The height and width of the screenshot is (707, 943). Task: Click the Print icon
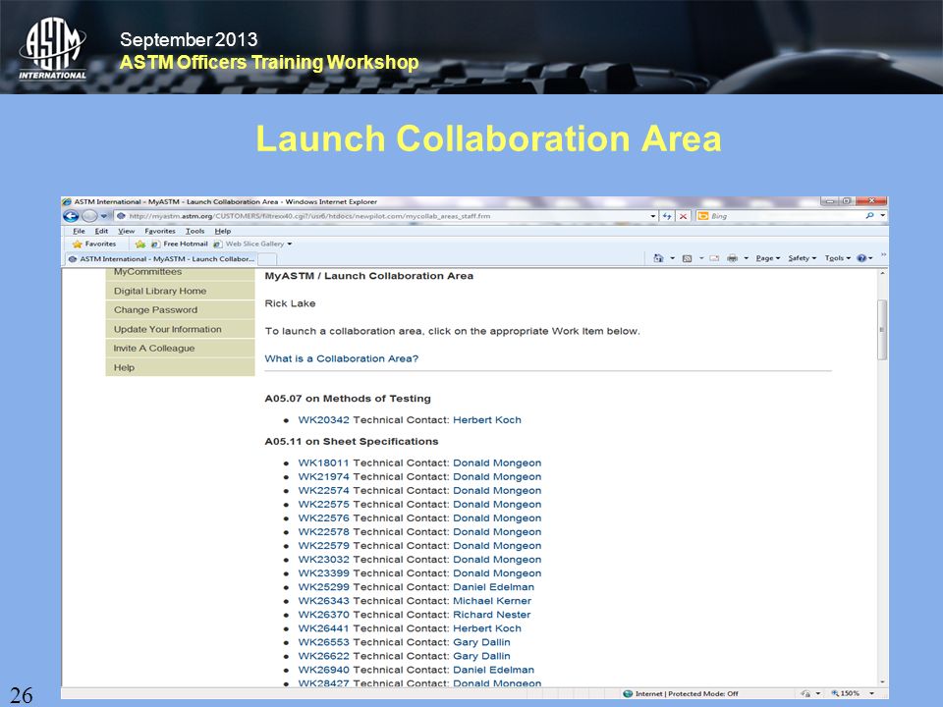point(733,258)
